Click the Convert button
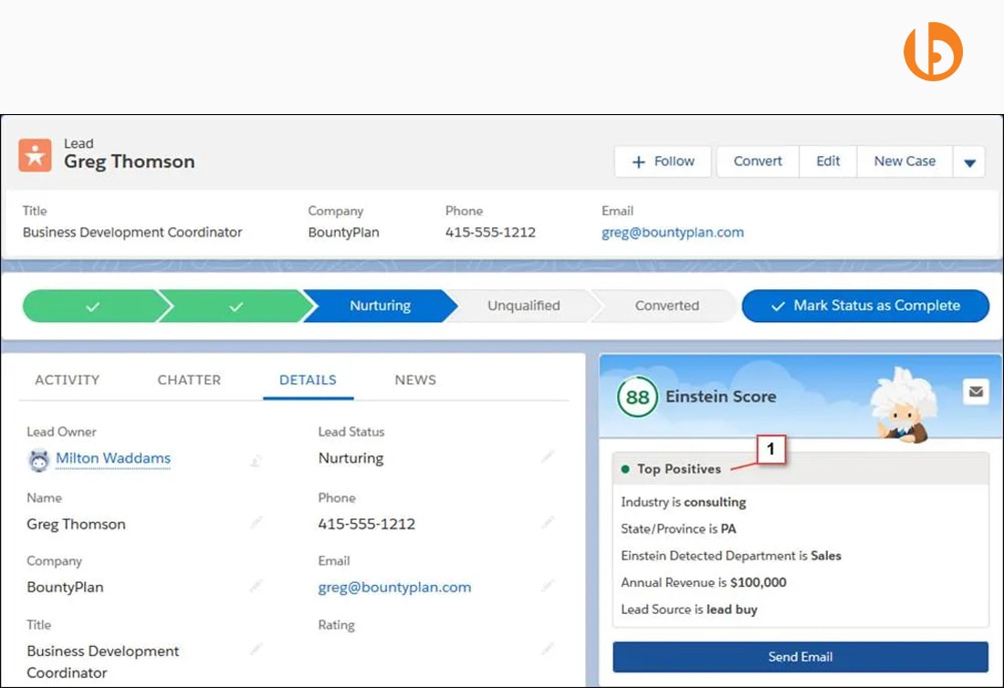1004x688 pixels. tap(758, 162)
